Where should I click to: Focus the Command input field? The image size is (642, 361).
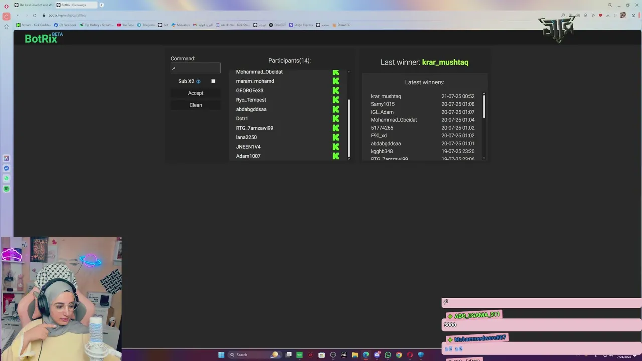pyautogui.click(x=196, y=68)
